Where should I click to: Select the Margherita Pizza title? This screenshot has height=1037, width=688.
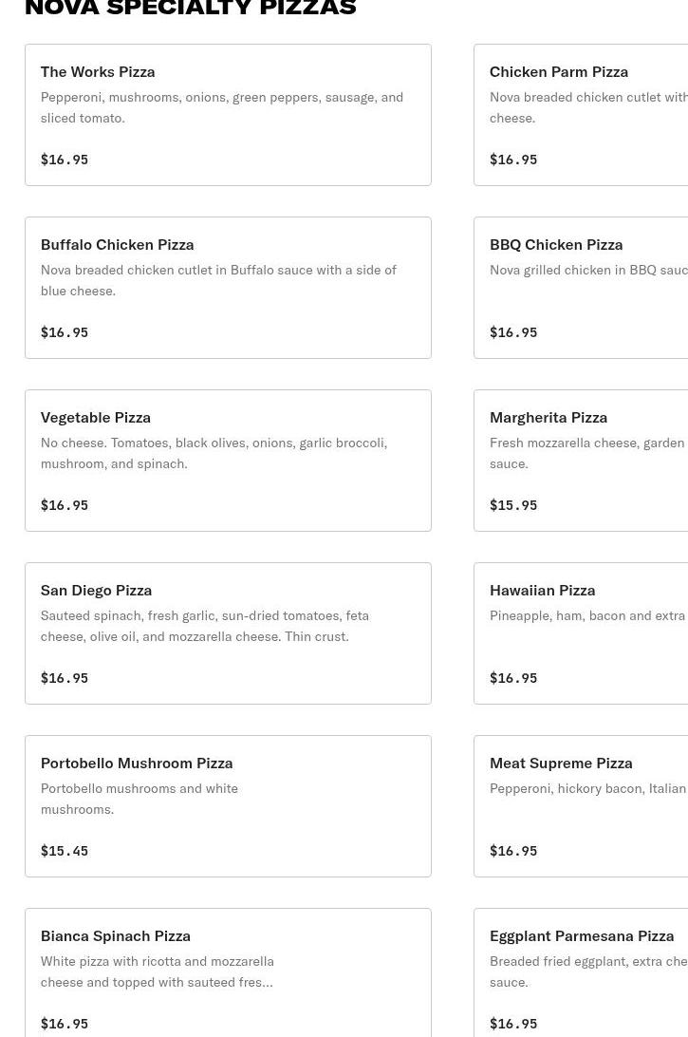tap(549, 417)
